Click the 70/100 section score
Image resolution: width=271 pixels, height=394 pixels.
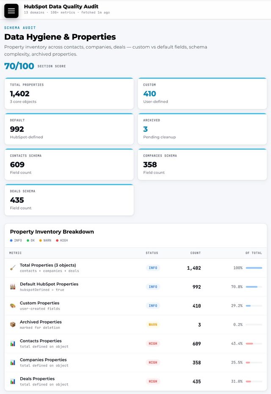(x=19, y=66)
